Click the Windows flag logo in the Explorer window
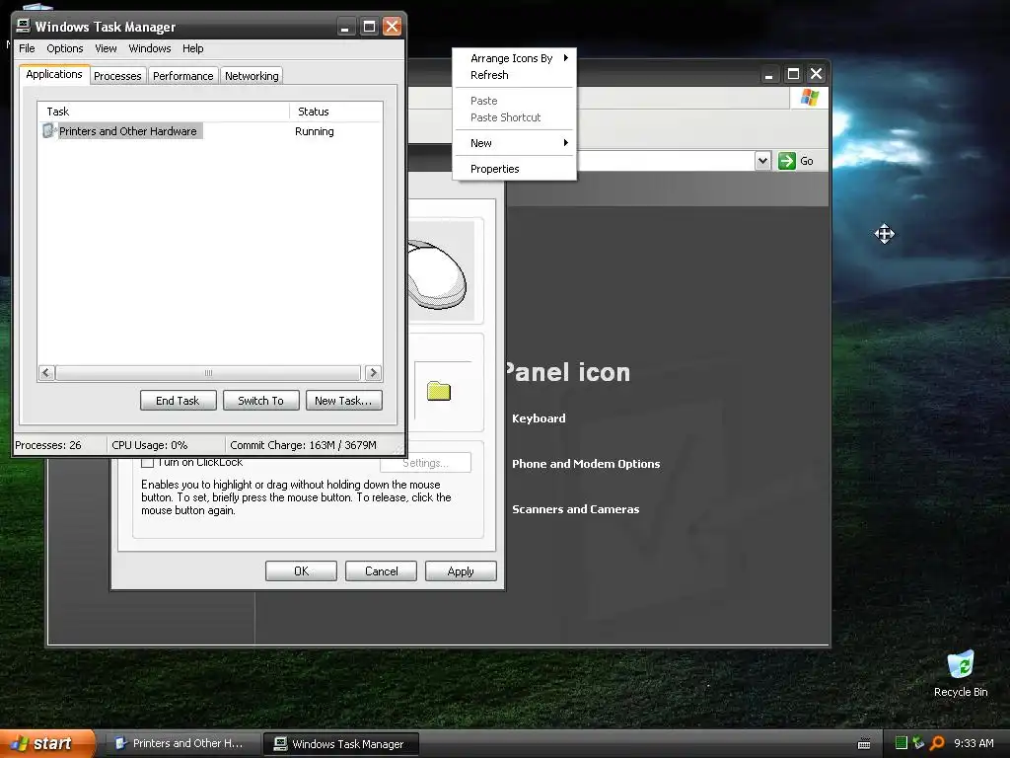Viewport: 1010px width, 758px height. coord(809,98)
